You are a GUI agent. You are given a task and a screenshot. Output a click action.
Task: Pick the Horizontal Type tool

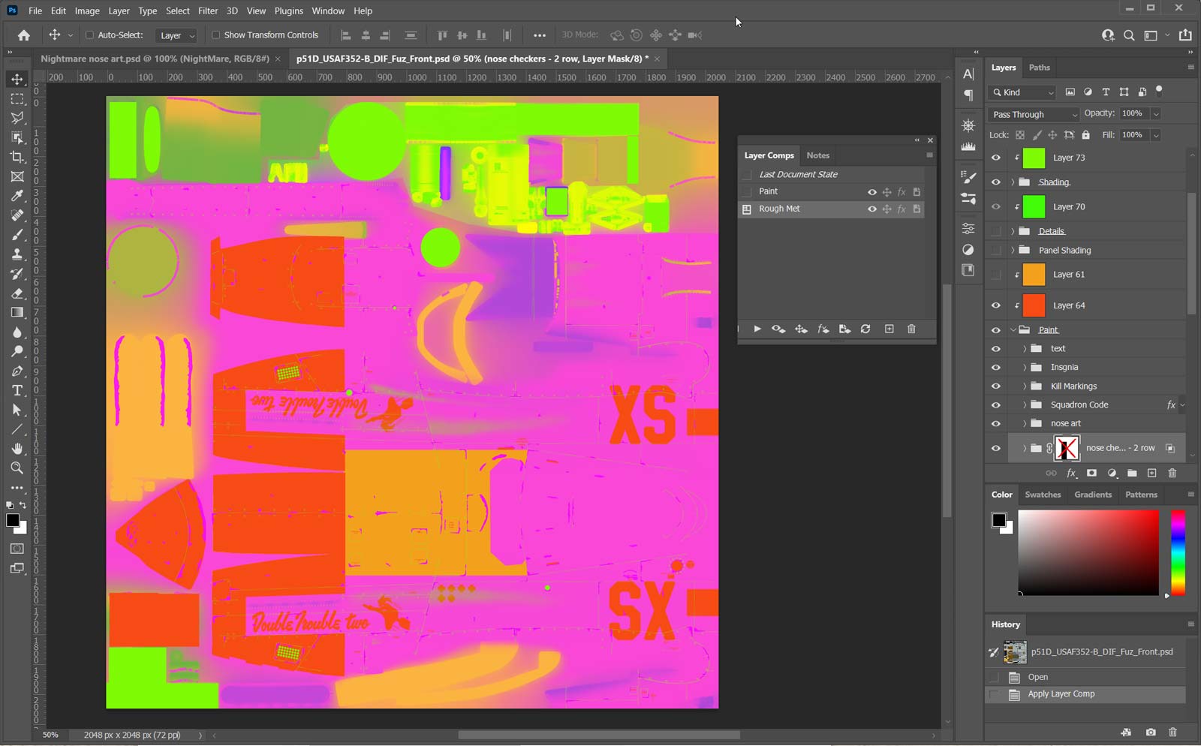click(x=17, y=390)
